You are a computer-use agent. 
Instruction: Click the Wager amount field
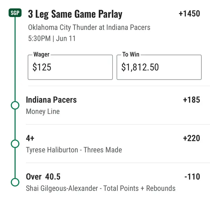click(x=70, y=67)
